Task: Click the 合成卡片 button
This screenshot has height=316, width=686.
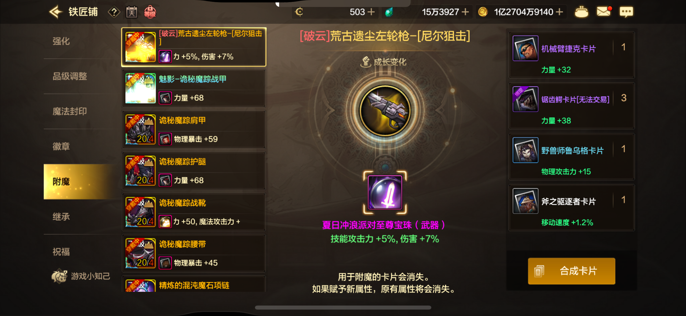Action: (x=571, y=271)
